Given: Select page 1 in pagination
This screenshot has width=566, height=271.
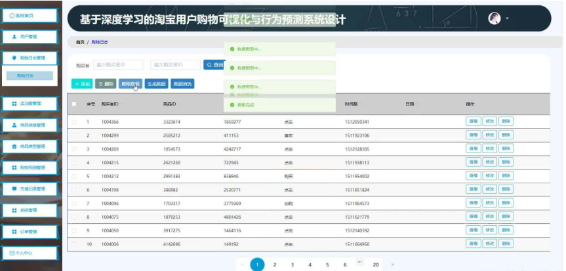Looking at the screenshot, I should click(x=257, y=265).
